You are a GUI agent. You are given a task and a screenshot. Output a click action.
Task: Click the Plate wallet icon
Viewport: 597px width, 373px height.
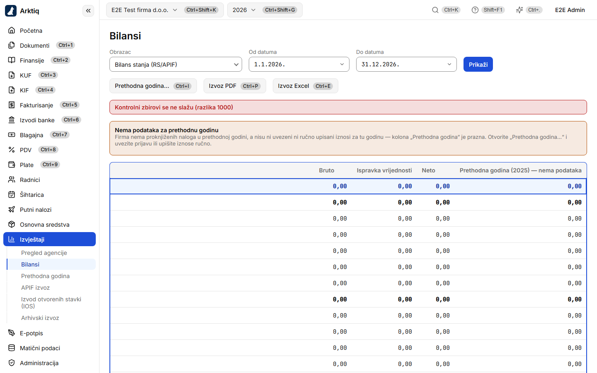(12, 165)
